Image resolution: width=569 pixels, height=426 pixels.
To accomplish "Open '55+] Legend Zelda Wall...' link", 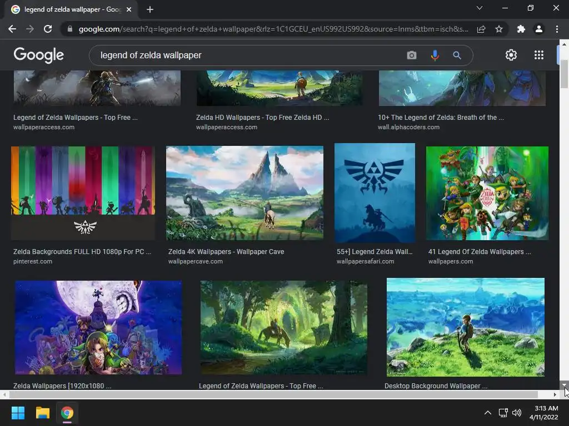I will (375, 252).
